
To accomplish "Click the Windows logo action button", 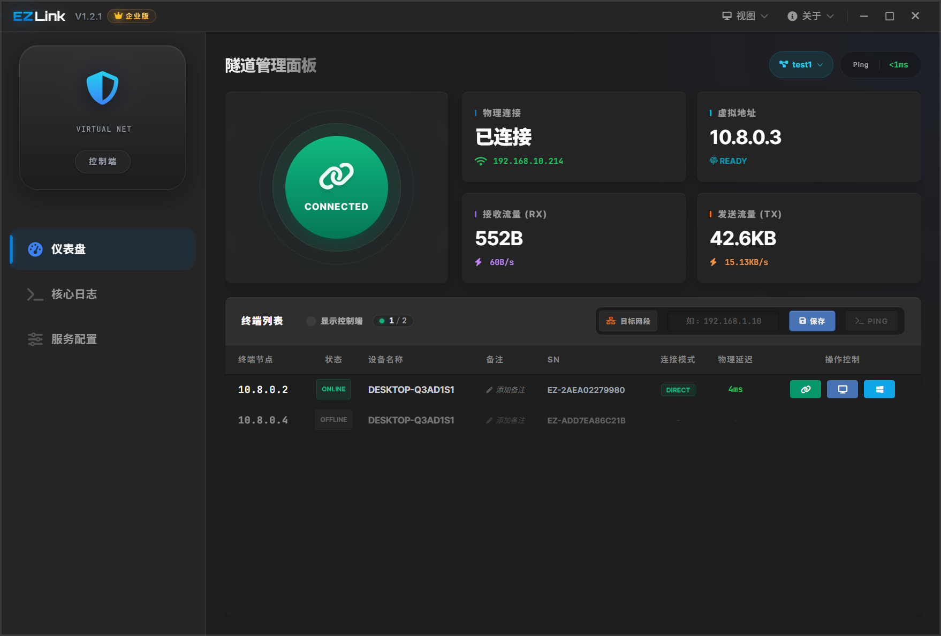I will (x=879, y=389).
